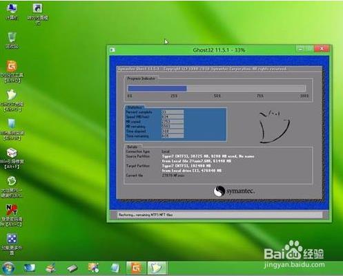Click the paint and media taskbar icon

(93, 268)
